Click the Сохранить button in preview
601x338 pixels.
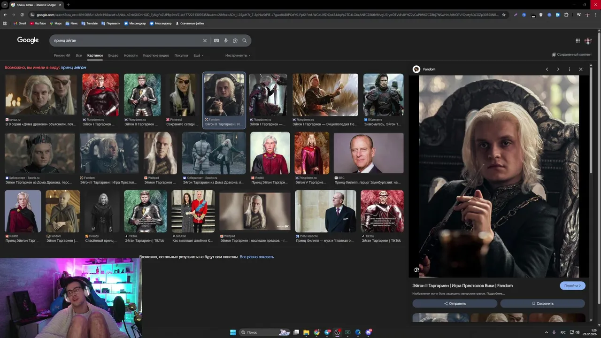[x=542, y=304]
